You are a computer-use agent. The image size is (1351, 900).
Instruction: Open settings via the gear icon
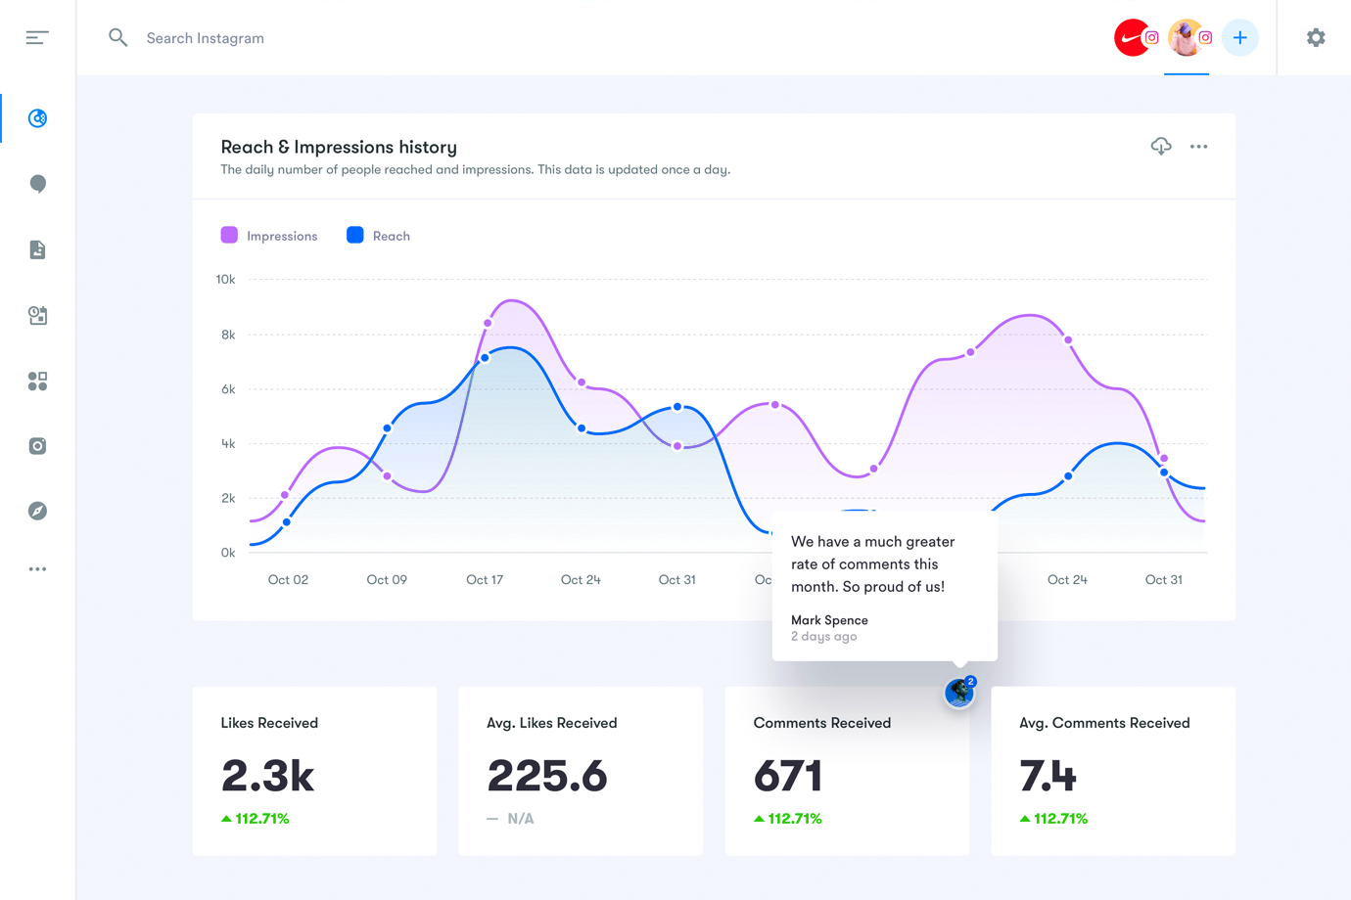[1316, 38]
